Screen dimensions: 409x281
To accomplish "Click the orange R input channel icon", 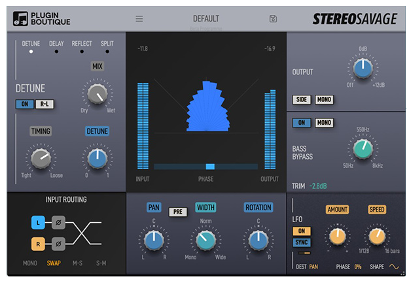I will pos(38,244).
